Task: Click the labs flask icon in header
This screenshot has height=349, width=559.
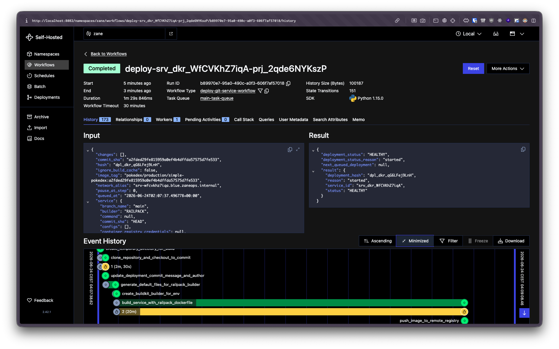Action: click(496, 34)
